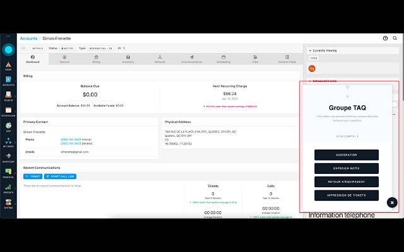Call the Mobile phone number link

coord(71,144)
